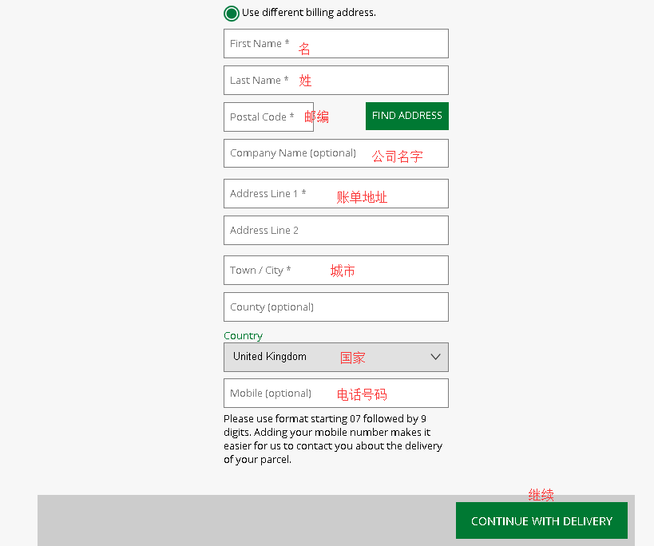Click the optional Company Name field
The width and height of the screenshot is (654, 546).
click(x=335, y=153)
